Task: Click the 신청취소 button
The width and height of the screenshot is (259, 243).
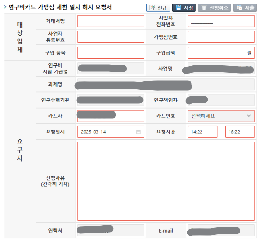Action: (x=214, y=8)
